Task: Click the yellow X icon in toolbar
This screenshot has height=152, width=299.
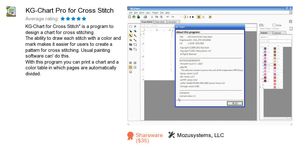Action: click(210, 17)
